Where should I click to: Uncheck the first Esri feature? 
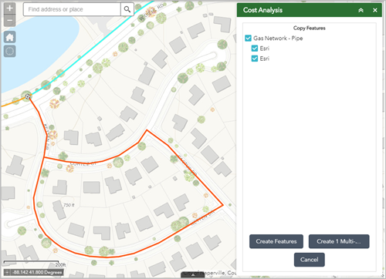tap(255, 49)
